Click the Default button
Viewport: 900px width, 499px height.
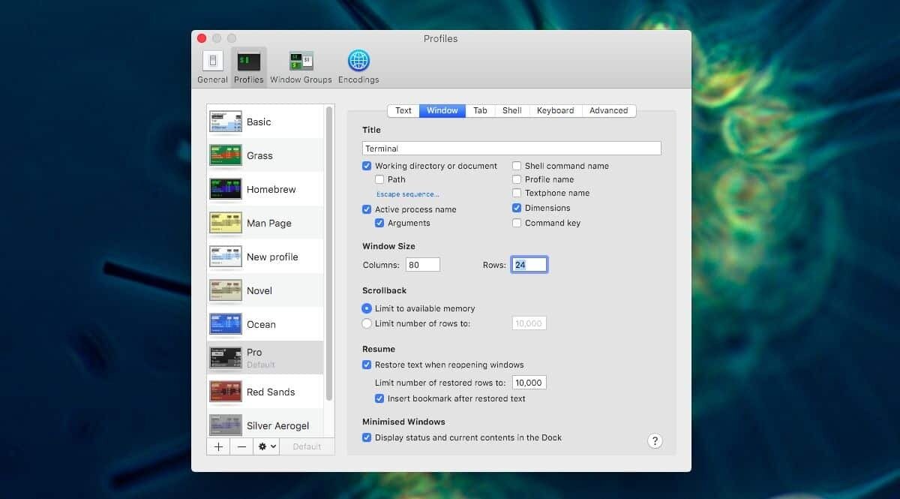pos(307,446)
